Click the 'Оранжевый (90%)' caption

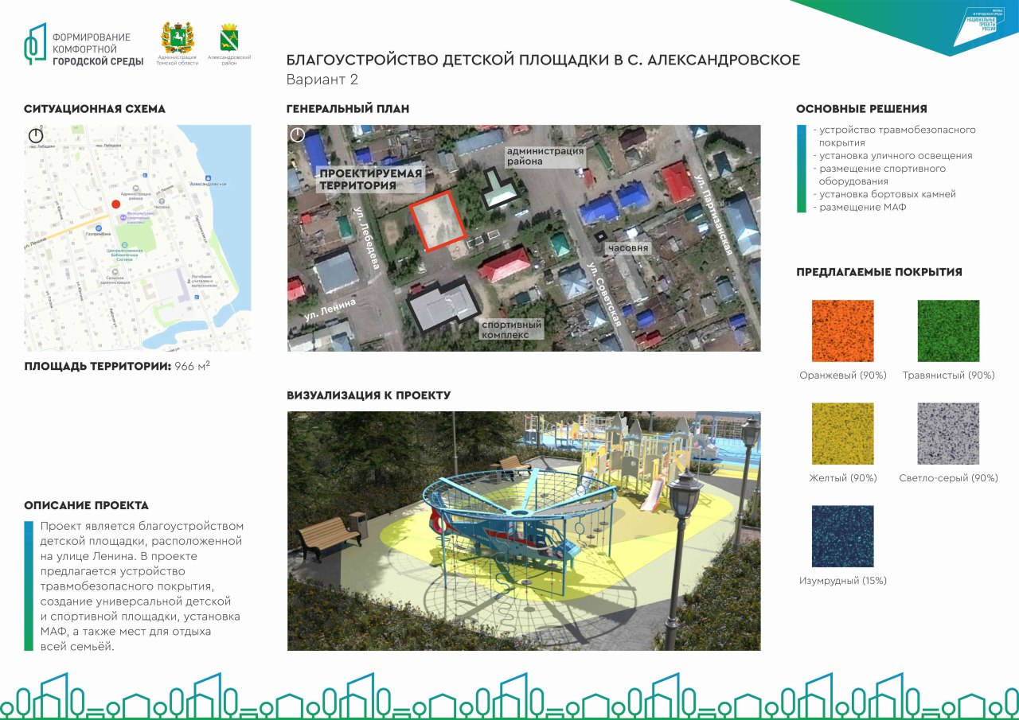click(843, 376)
